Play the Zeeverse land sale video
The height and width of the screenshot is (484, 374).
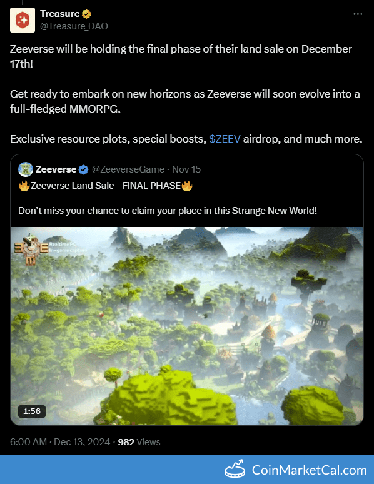pyautogui.click(x=187, y=326)
